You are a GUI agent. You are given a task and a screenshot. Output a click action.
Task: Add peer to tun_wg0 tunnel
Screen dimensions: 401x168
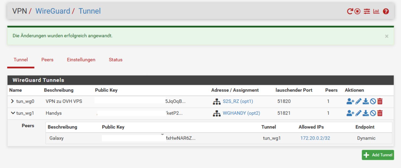click(x=350, y=101)
